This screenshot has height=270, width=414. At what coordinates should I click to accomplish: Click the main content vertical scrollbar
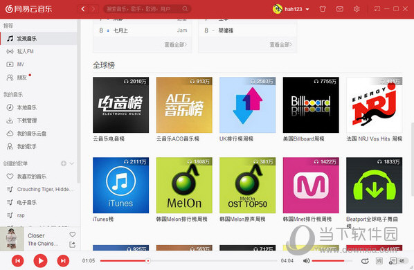(x=413, y=159)
